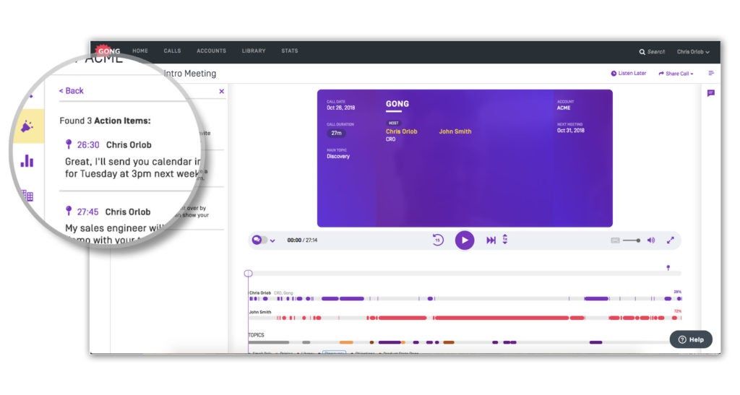Click the Intro Meeting call title

click(190, 74)
